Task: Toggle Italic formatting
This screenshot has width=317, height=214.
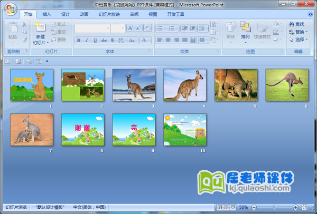Action: coord(87,41)
